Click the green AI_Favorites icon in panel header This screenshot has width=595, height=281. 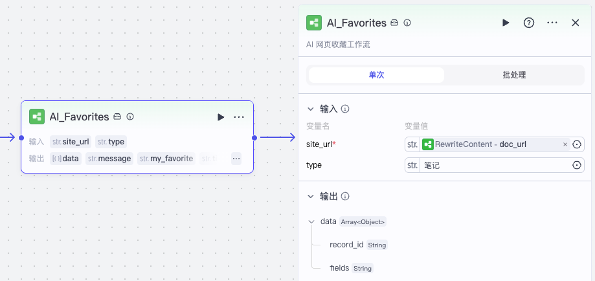click(x=314, y=23)
